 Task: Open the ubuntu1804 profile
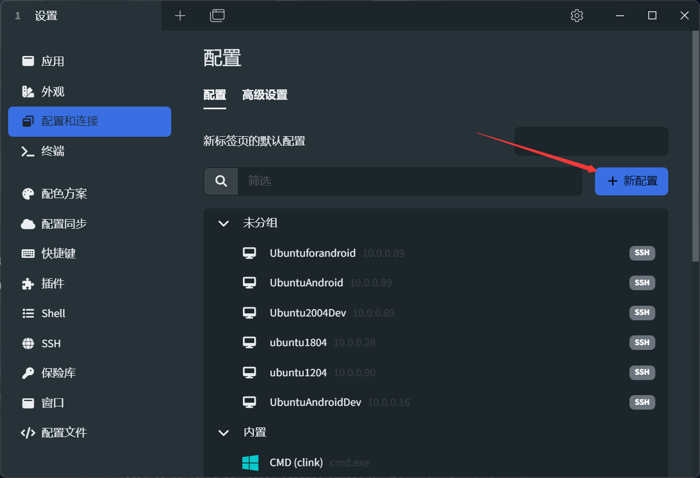(436, 342)
